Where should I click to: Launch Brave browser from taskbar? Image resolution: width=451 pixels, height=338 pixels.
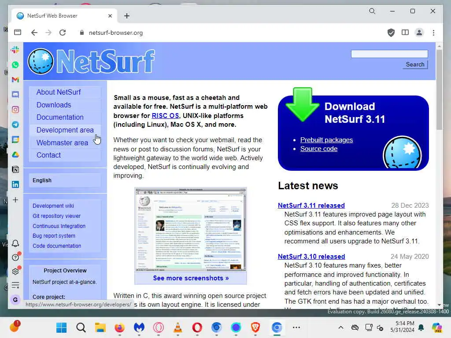pyautogui.click(x=255, y=327)
